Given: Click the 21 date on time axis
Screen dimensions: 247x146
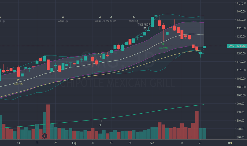Looking at the screenshot, I should 200,143.
